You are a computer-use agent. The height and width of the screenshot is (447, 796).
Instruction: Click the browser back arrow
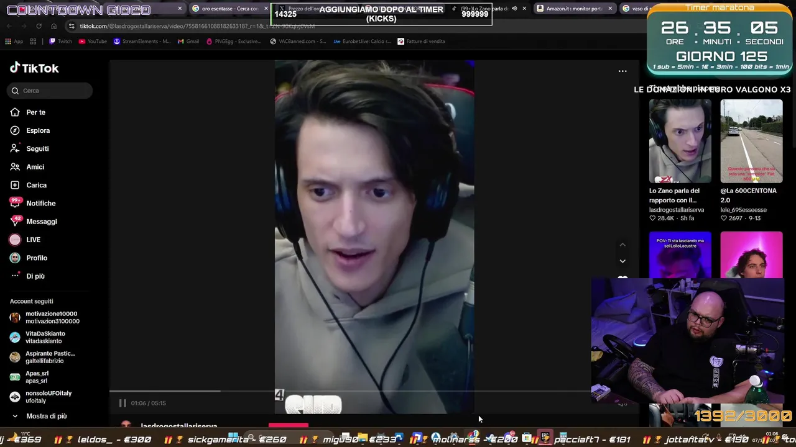coord(9,26)
